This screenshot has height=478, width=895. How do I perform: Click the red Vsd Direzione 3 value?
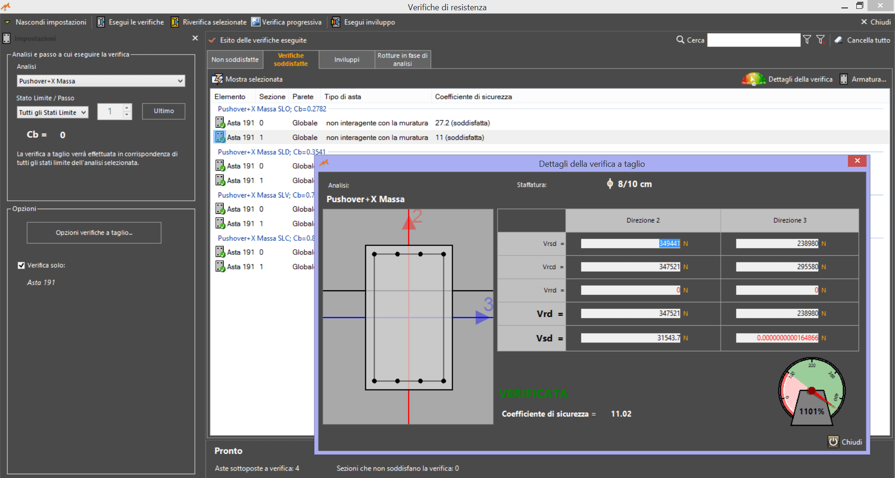coord(777,338)
